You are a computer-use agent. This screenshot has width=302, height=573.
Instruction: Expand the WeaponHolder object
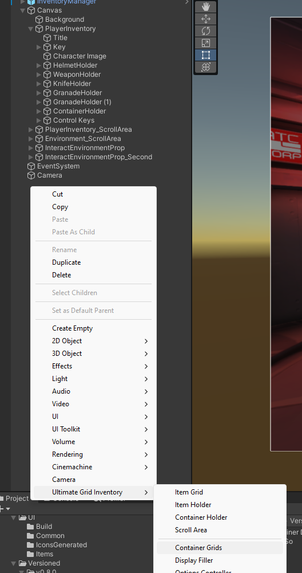[x=39, y=74]
